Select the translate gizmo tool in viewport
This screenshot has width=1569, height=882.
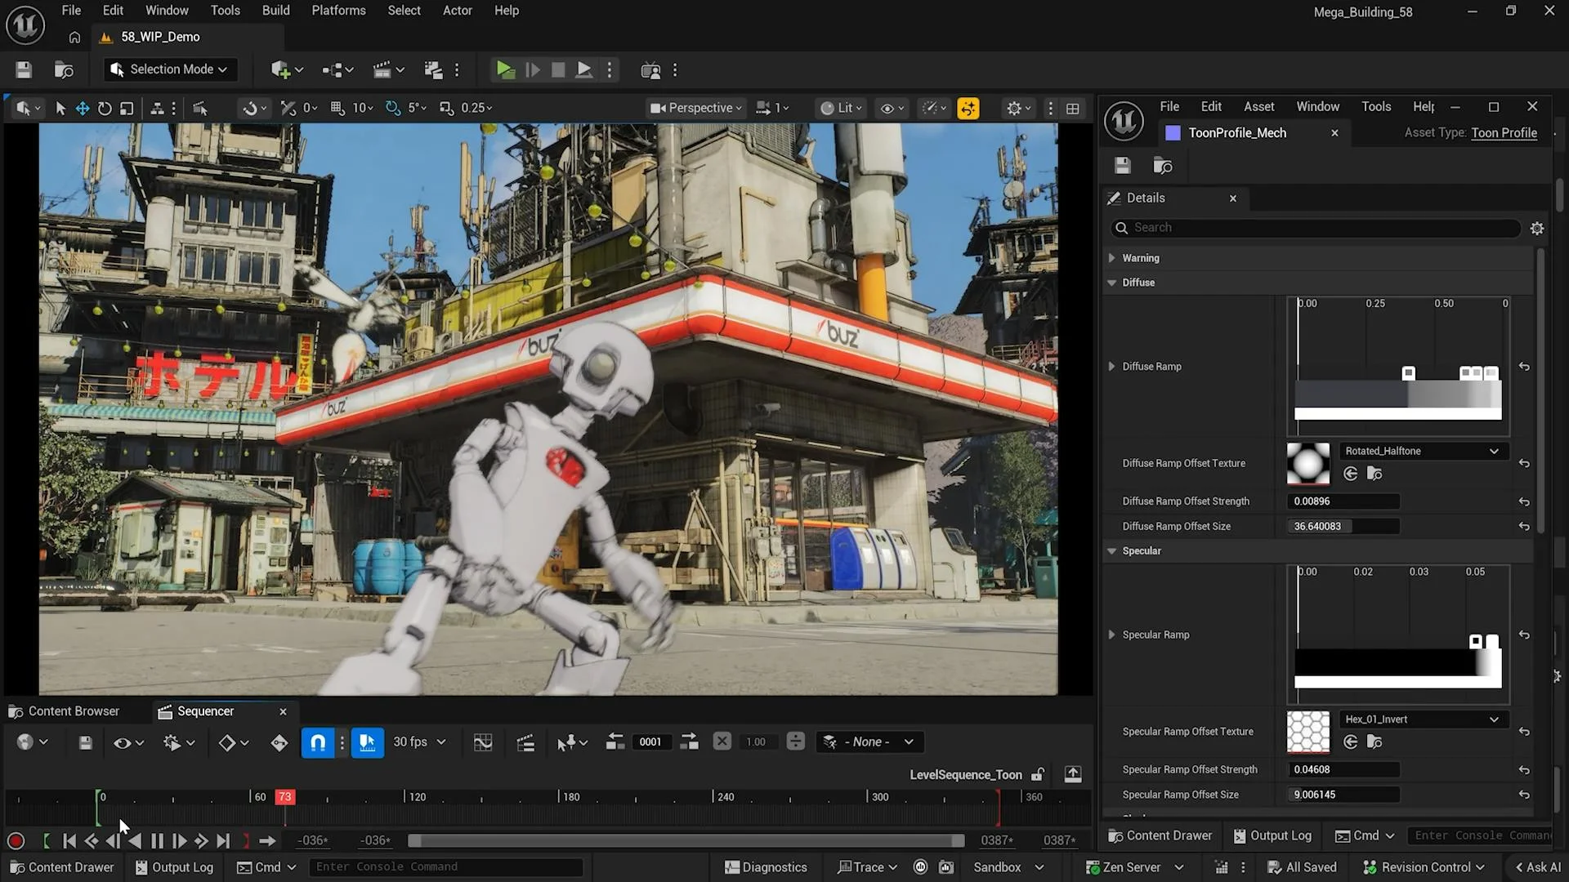point(83,108)
